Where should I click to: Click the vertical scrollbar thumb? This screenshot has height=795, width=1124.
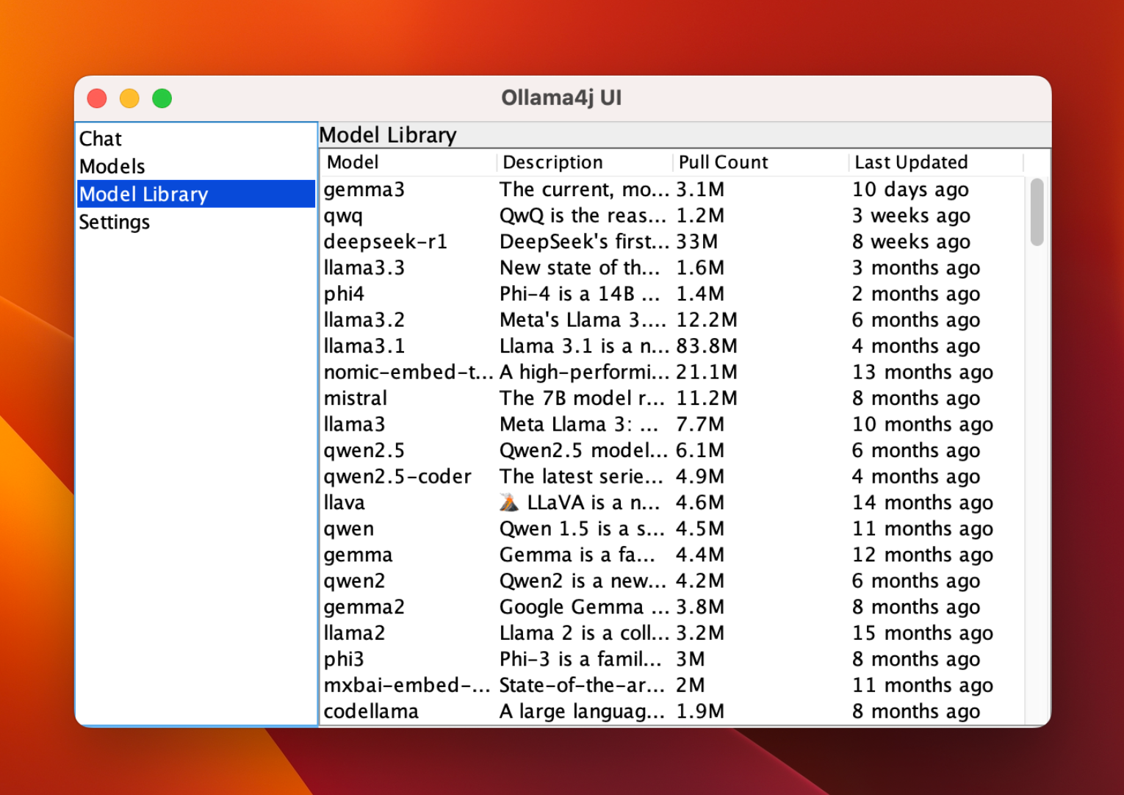[1037, 212]
